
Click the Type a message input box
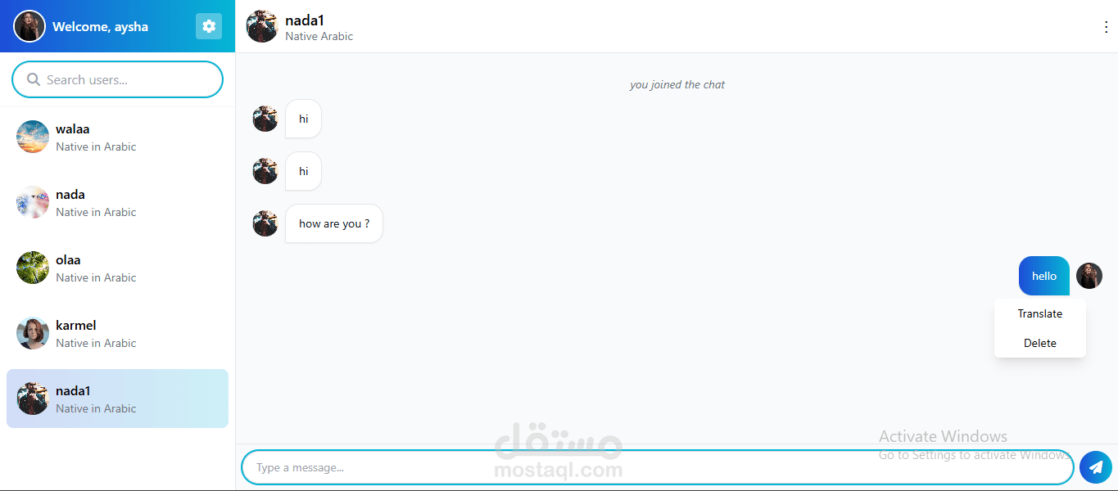(x=658, y=467)
